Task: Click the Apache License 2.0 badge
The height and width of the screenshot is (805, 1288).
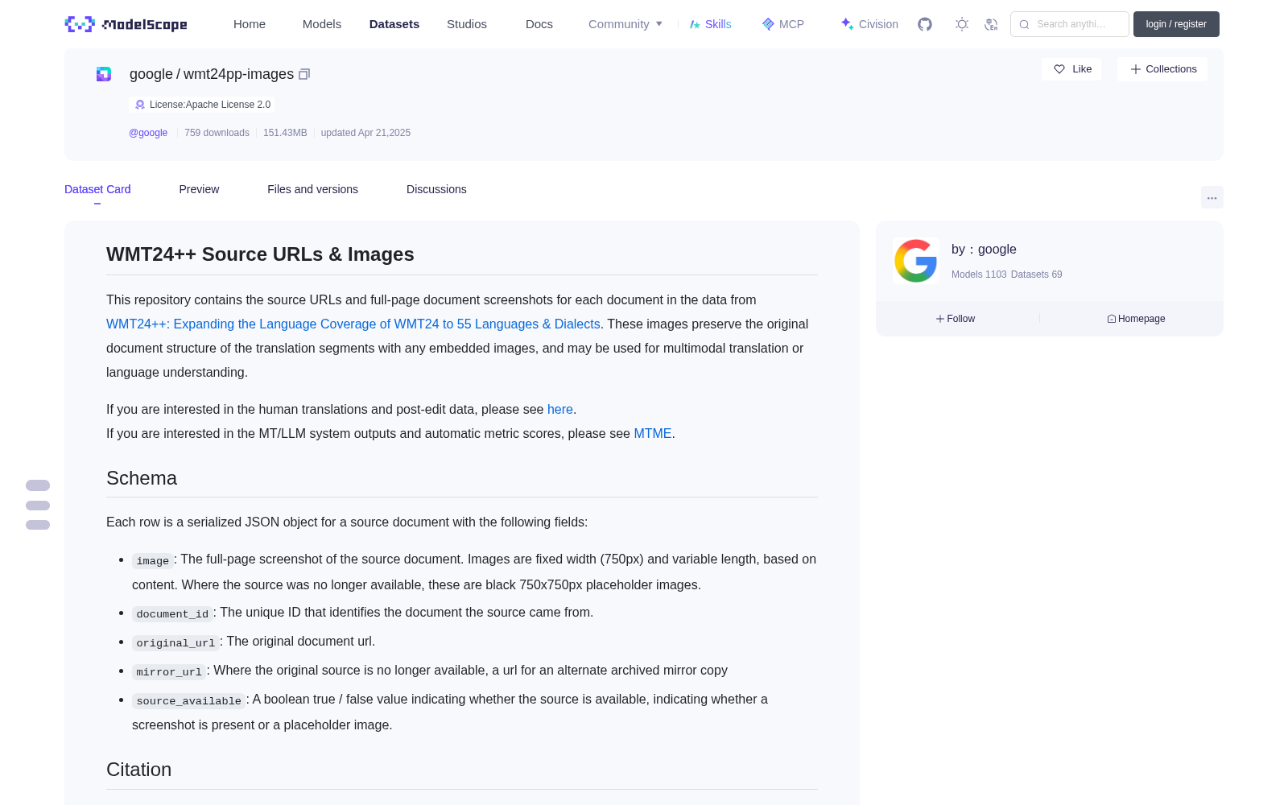Action: coord(202,105)
